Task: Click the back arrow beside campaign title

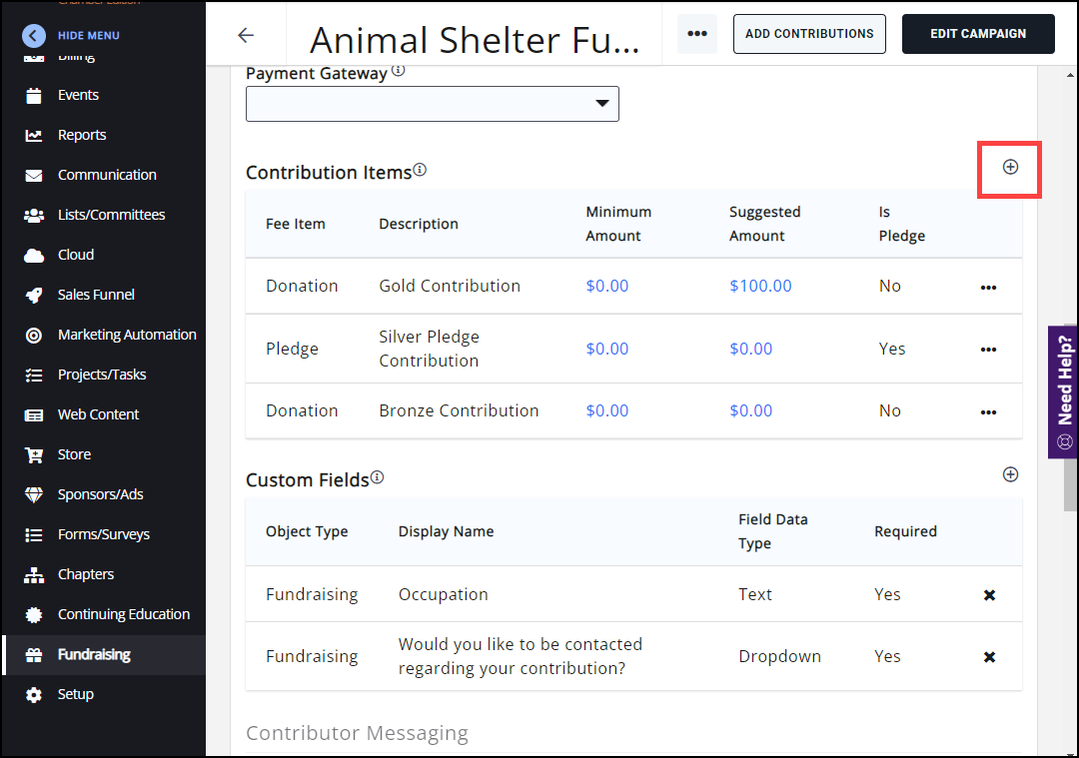Action: point(246,35)
